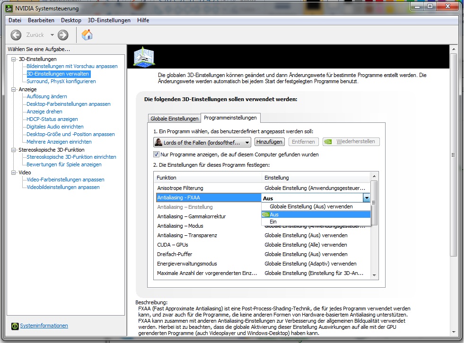Image resolution: width=466 pixels, height=343 pixels.
Task: Open HDCP-Status anzeigen
Action: (52, 119)
